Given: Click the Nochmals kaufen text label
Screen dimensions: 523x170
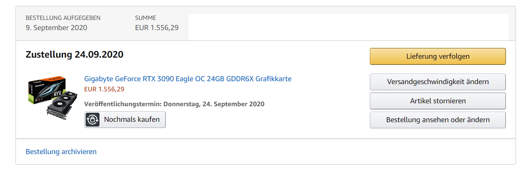Looking at the screenshot, I should [132, 120].
